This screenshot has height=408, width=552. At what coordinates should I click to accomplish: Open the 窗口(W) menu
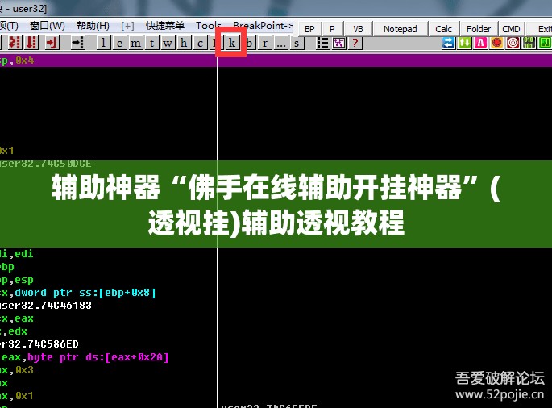point(48,26)
